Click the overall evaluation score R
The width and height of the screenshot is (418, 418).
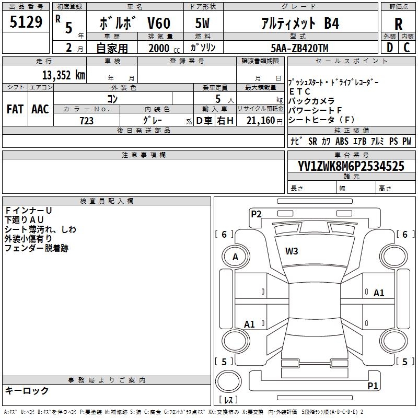[x=398, y=24]
